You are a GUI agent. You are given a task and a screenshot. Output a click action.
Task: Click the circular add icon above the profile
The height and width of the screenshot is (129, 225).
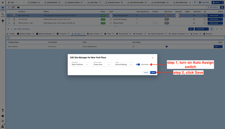coord(3,121)
